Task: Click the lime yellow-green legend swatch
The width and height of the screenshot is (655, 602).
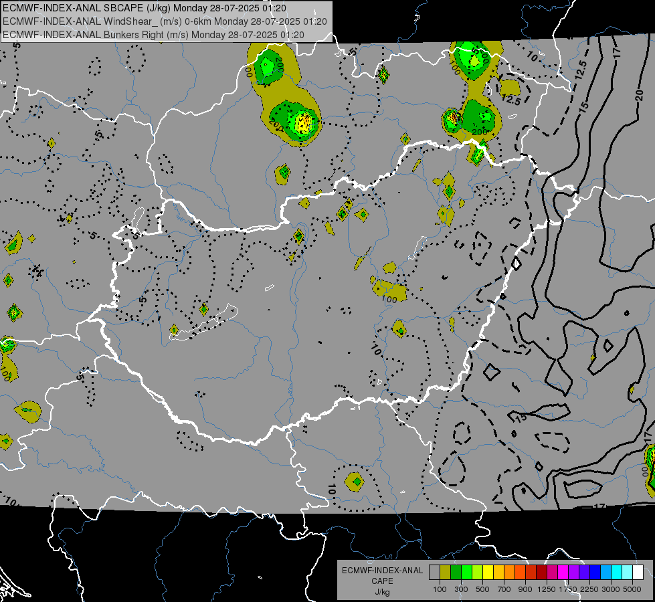Action: coord(478,572)
